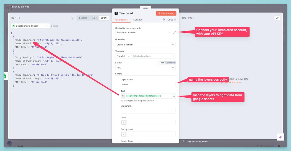Set Format mode to Expression
Image resolution: width=291 pixels, height=151 pixels.
coord(170,63)
